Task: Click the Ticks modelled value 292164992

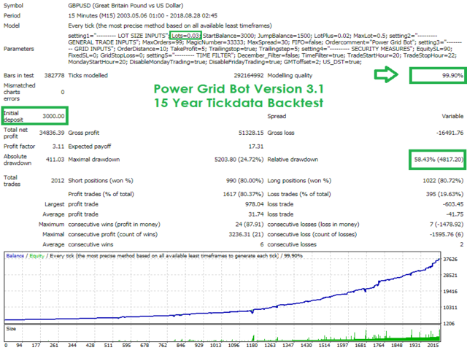Action: tap(249, 76)
